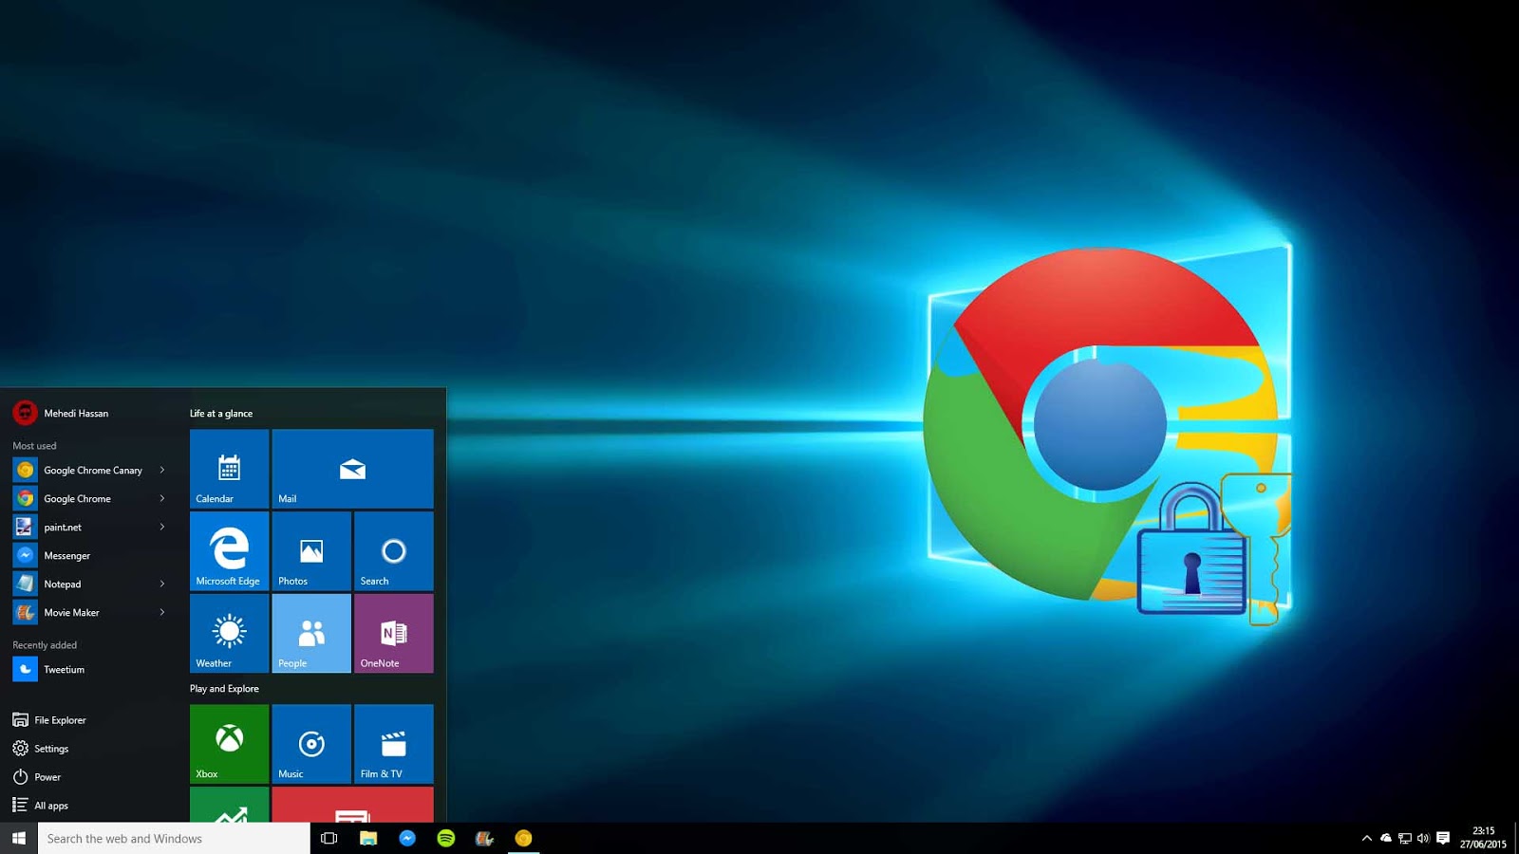This screenshot has width=1519, height=854.
Task: Show hidden tray icons chevron
Action: (1367, 838)
